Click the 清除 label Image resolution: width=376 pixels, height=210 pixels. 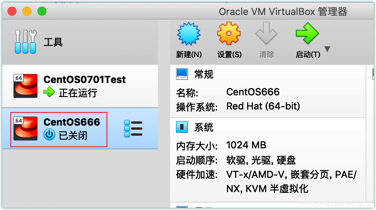point(266,55)
